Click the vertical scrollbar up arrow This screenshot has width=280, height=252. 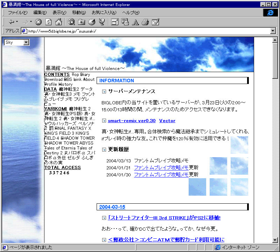coord(275,40)
